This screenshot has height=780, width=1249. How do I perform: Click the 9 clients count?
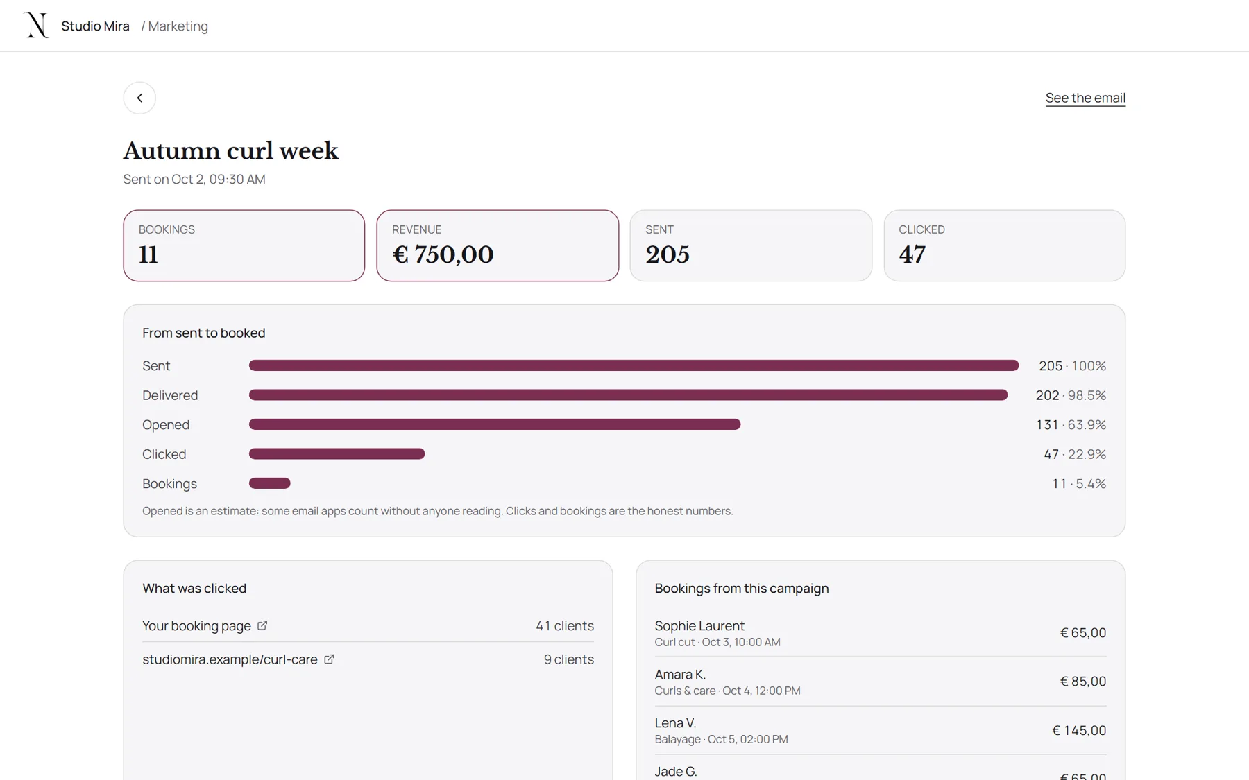(568, 659)
